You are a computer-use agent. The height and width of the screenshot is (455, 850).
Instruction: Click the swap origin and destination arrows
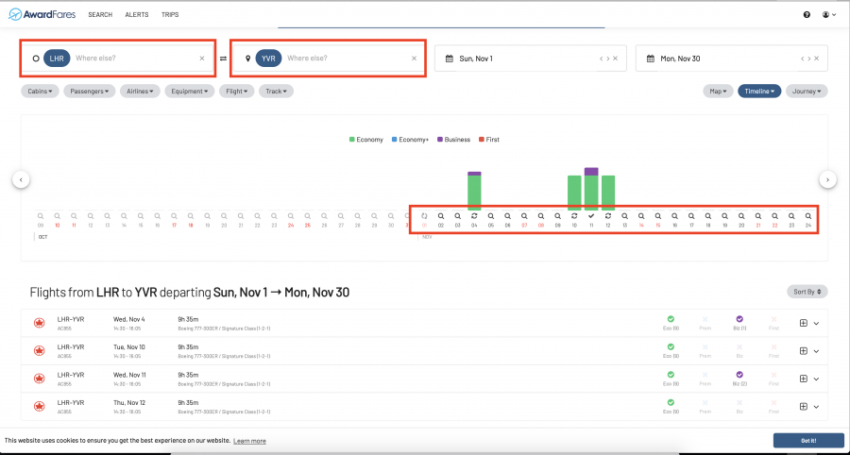tap(224, 59)
